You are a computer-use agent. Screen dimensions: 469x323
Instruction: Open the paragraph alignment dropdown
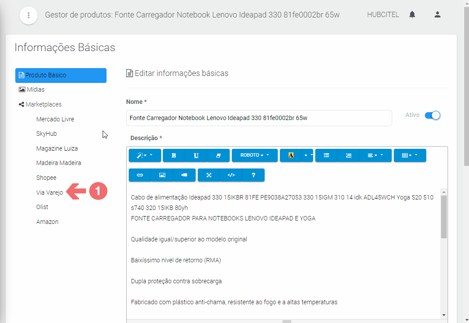coord(376,155)
